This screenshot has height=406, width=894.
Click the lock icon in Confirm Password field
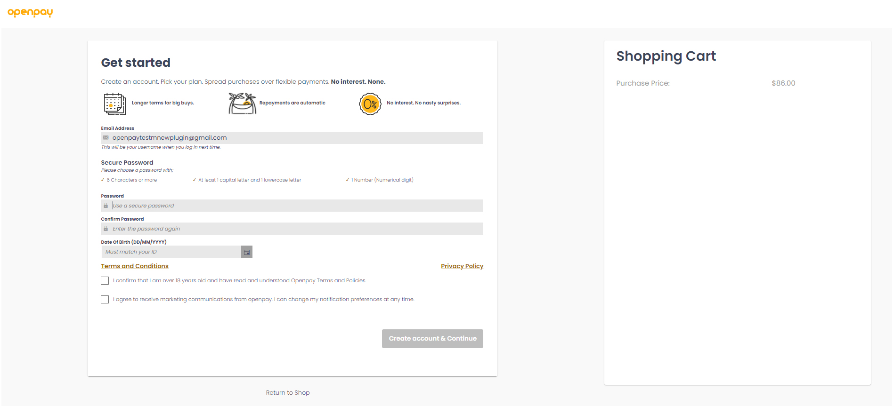[106, 229]
